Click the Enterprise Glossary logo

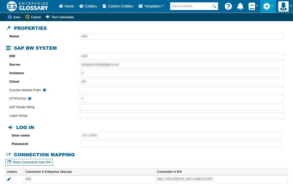click(28, 6)
